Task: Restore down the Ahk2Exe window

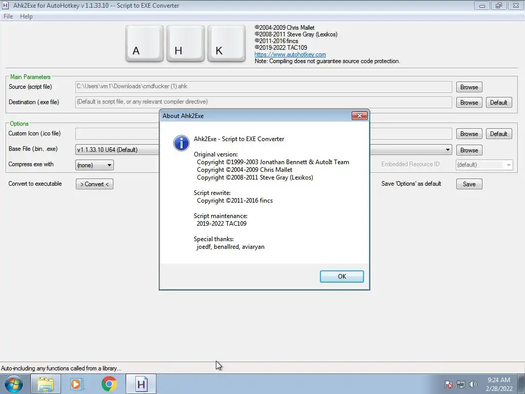Action: click(499, 6)
